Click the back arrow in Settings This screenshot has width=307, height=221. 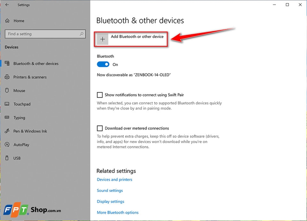click(7, 5)
